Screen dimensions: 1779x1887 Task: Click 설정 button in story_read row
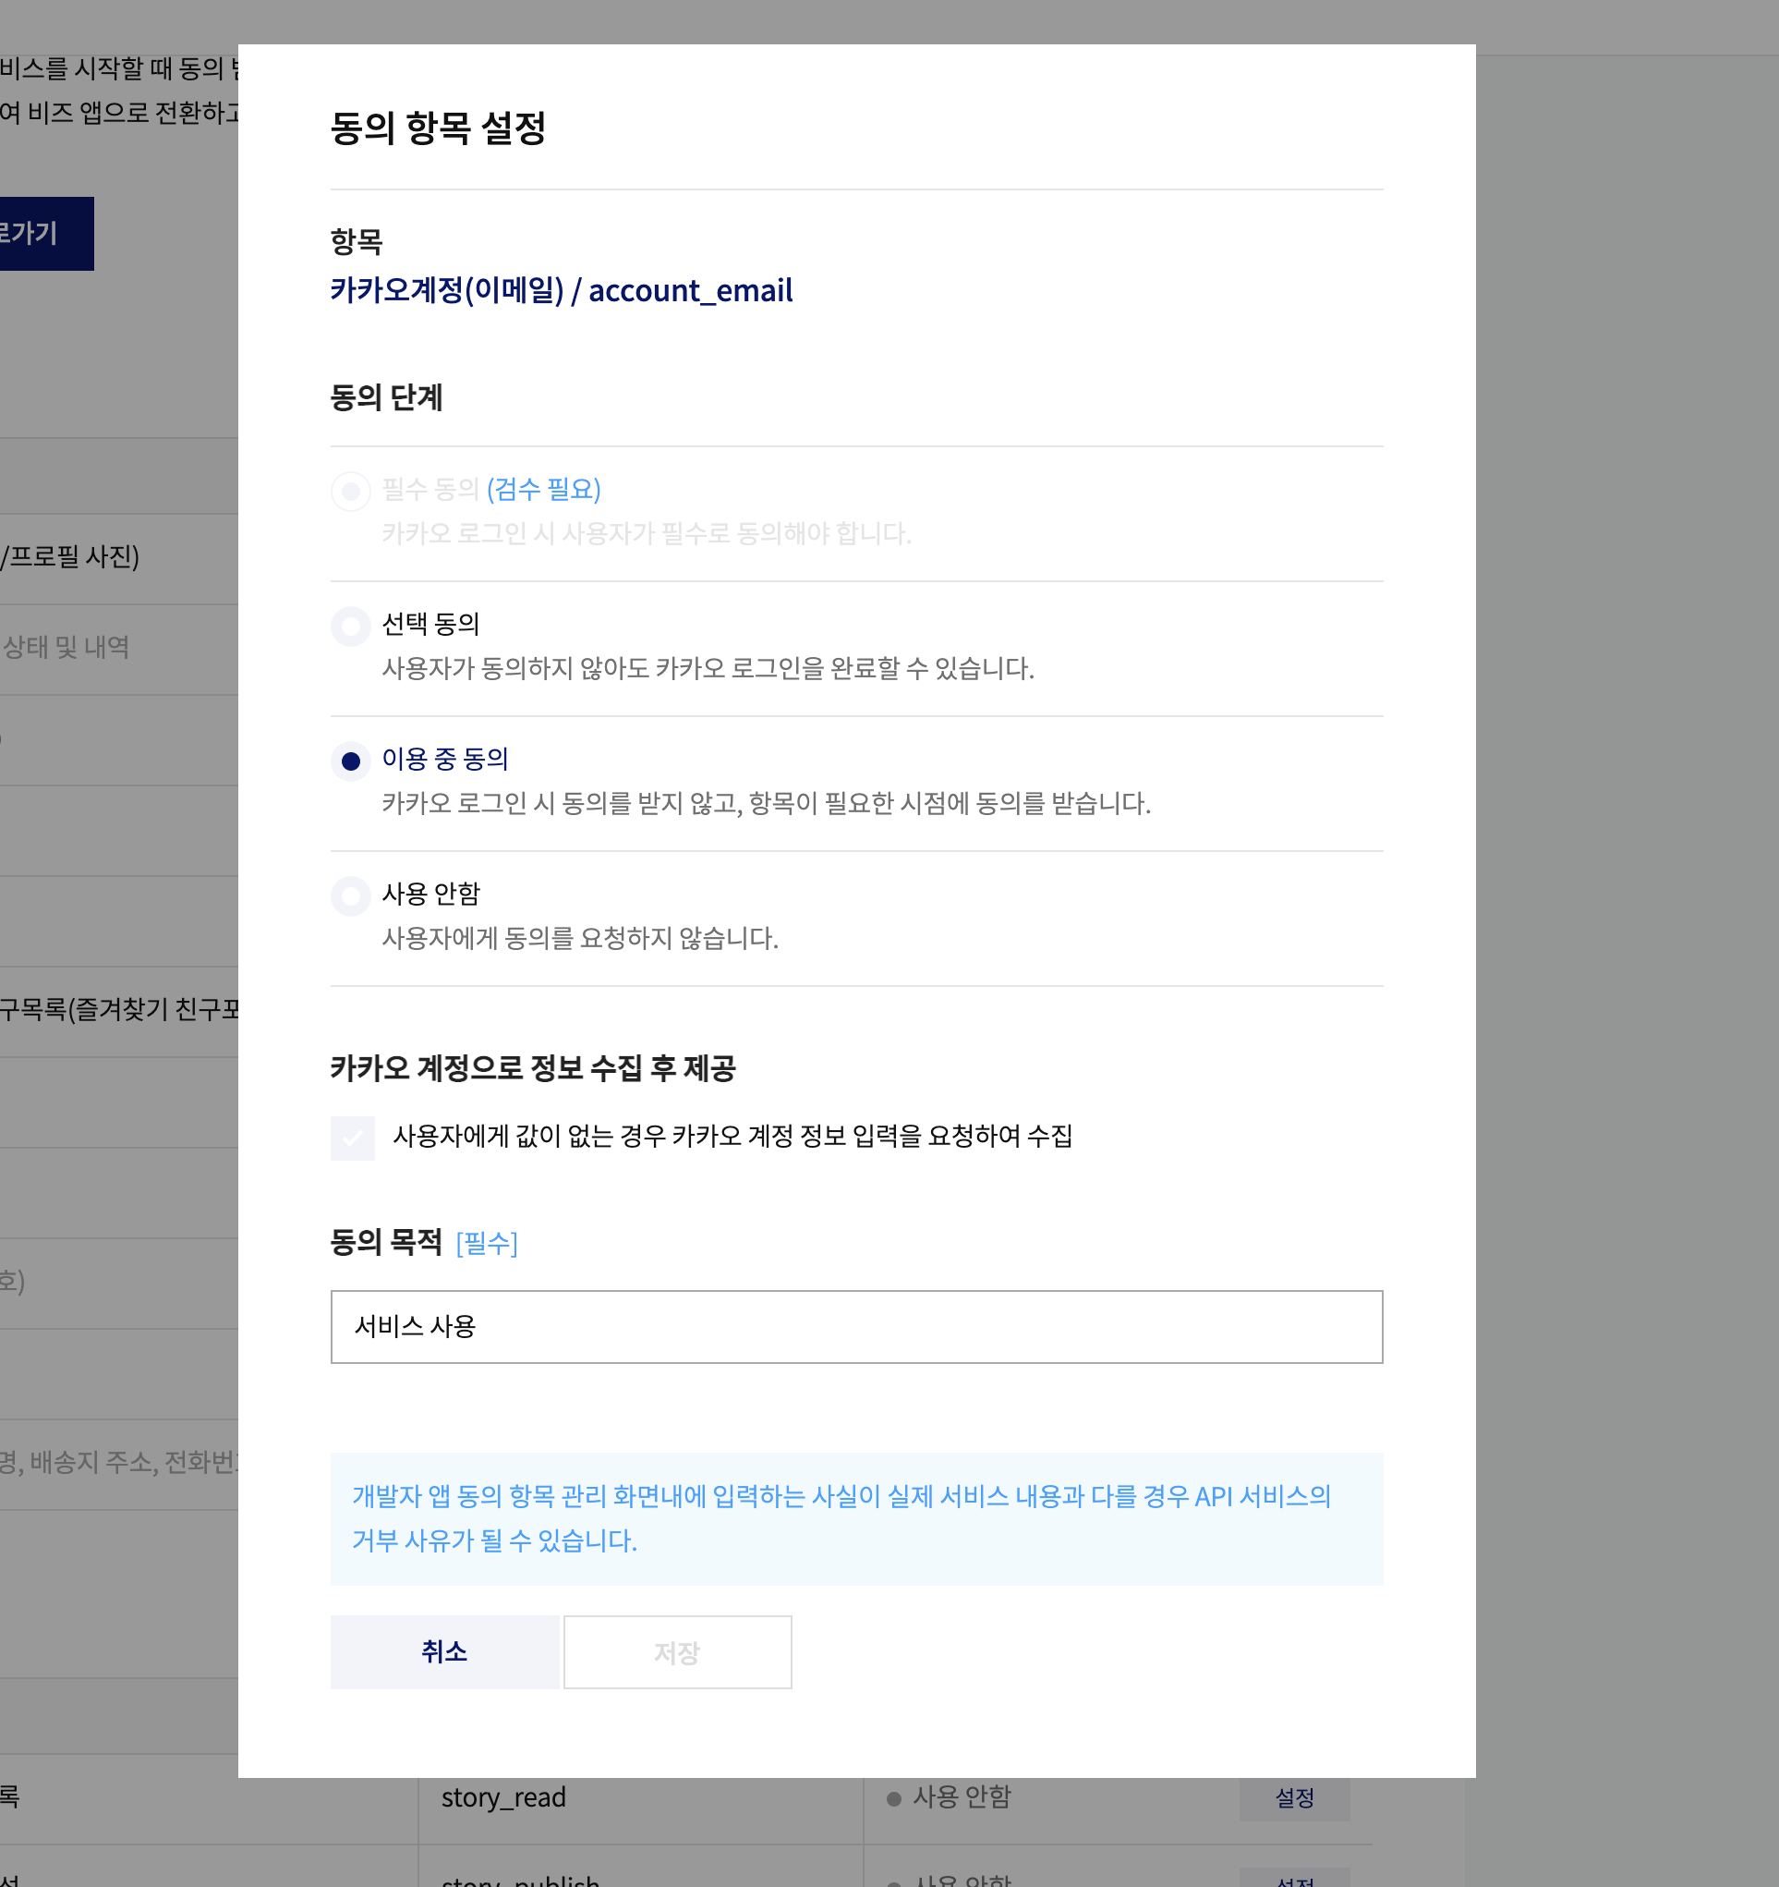[x=1293, y=1797]
